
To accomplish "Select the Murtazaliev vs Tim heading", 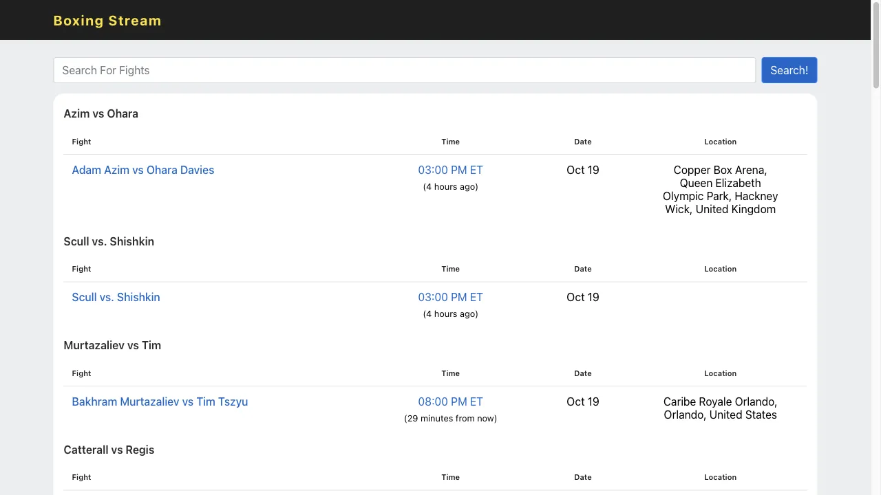I will (112, 345).
